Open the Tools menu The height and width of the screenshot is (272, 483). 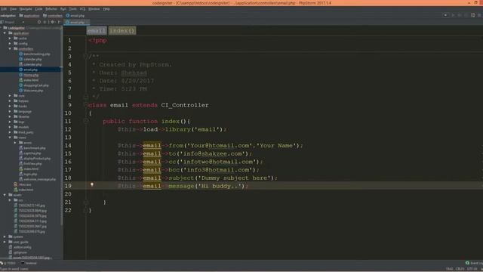point(72,9)
